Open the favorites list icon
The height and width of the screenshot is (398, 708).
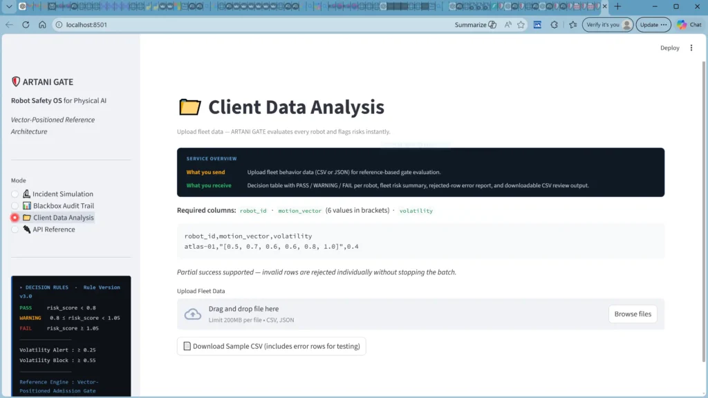572,25
